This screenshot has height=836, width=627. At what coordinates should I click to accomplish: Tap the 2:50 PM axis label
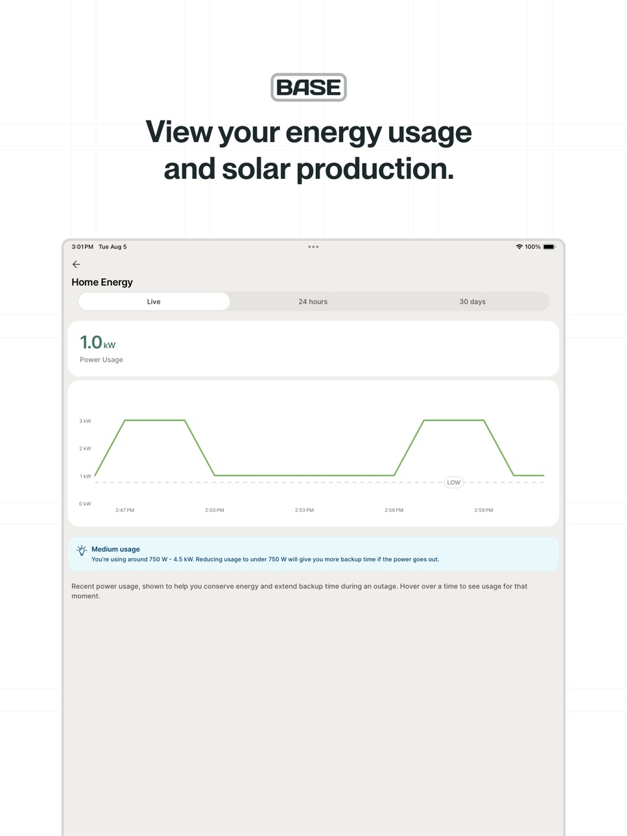pyautogui.click(x=215, y=510)
